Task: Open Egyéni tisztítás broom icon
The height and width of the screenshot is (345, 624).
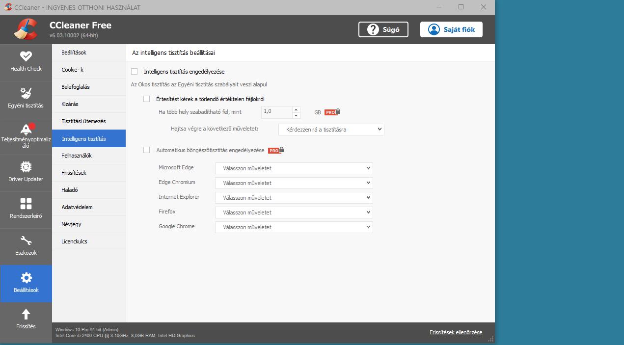Action: 26,93
